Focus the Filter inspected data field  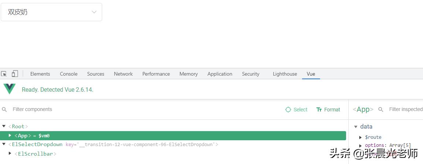tap(405, 110)
